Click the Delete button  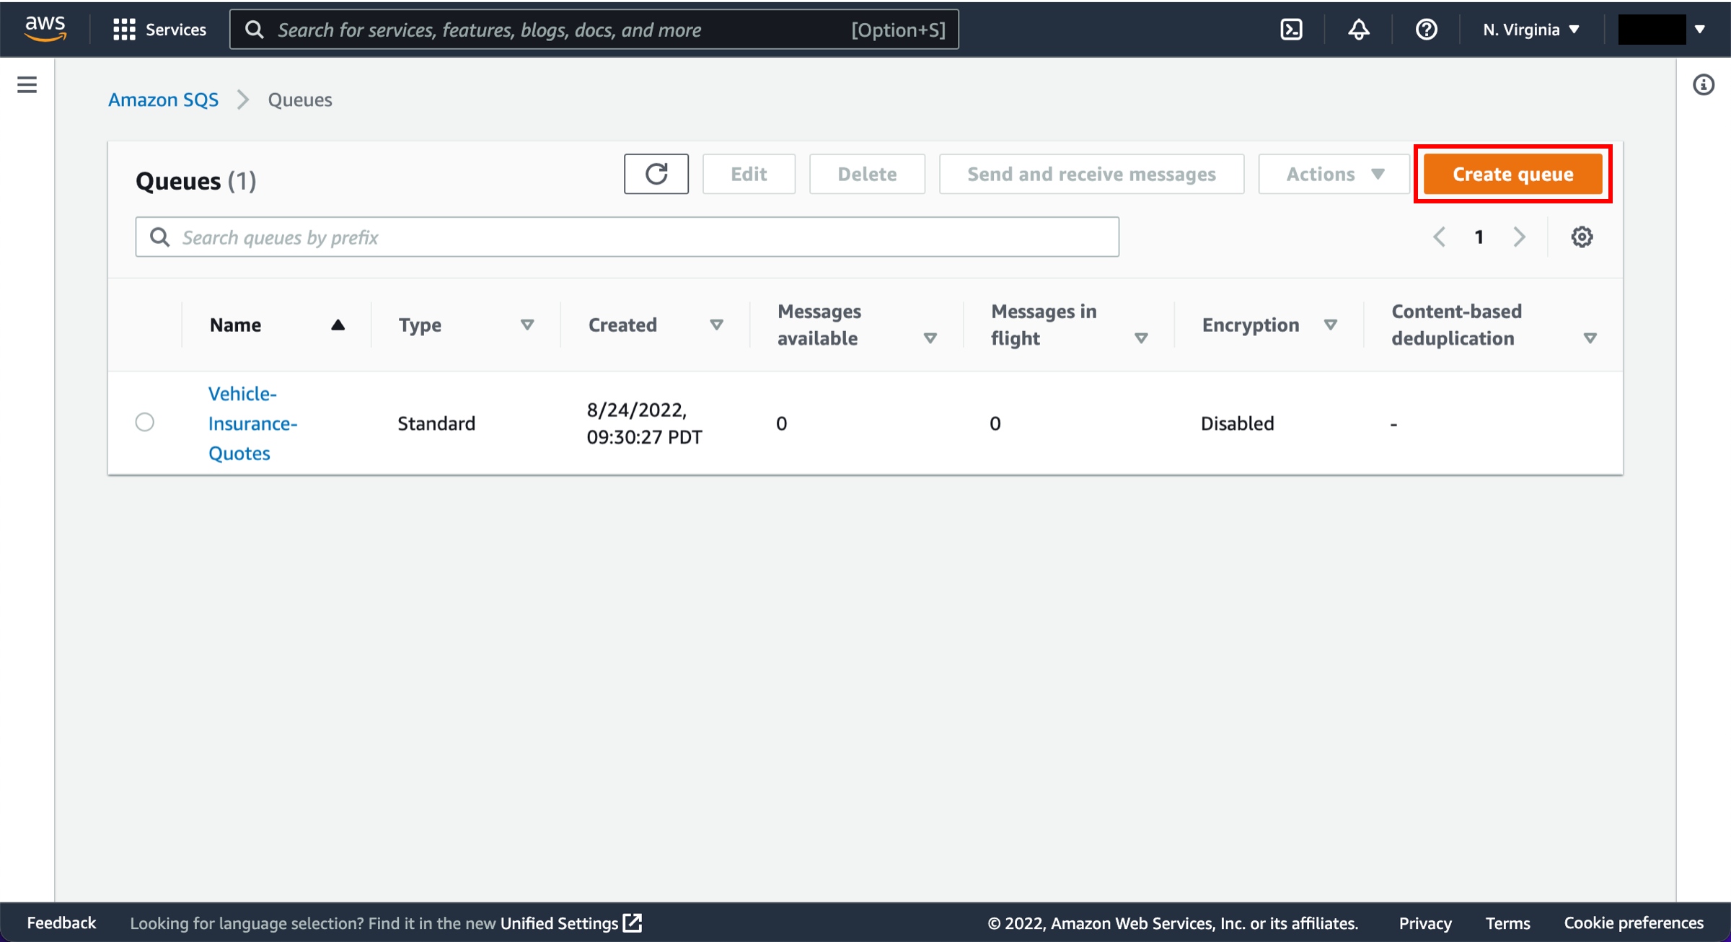coord(867,173)
